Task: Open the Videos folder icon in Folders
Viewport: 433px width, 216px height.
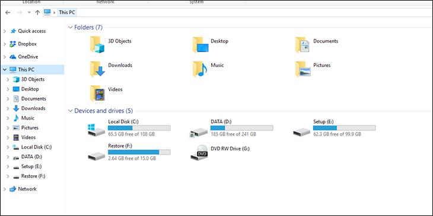Action: (97, 93)
